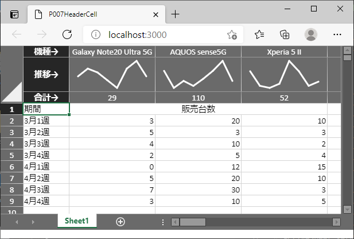Click the 機種→ header label
Image resolution: width=354 pixels, height=239 pixels.
click(x=46, y=52)
